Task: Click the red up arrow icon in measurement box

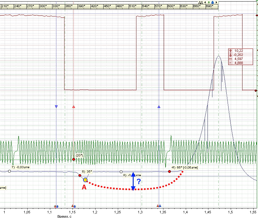Action: [x=230, y=51]
